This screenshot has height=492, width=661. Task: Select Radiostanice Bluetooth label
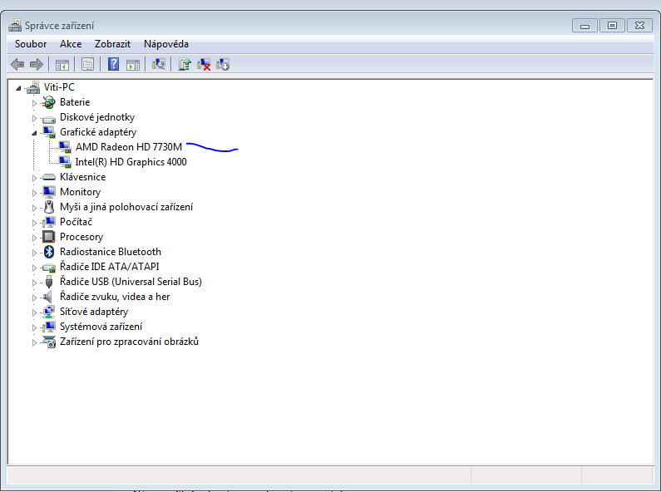[x=111, y=252]
